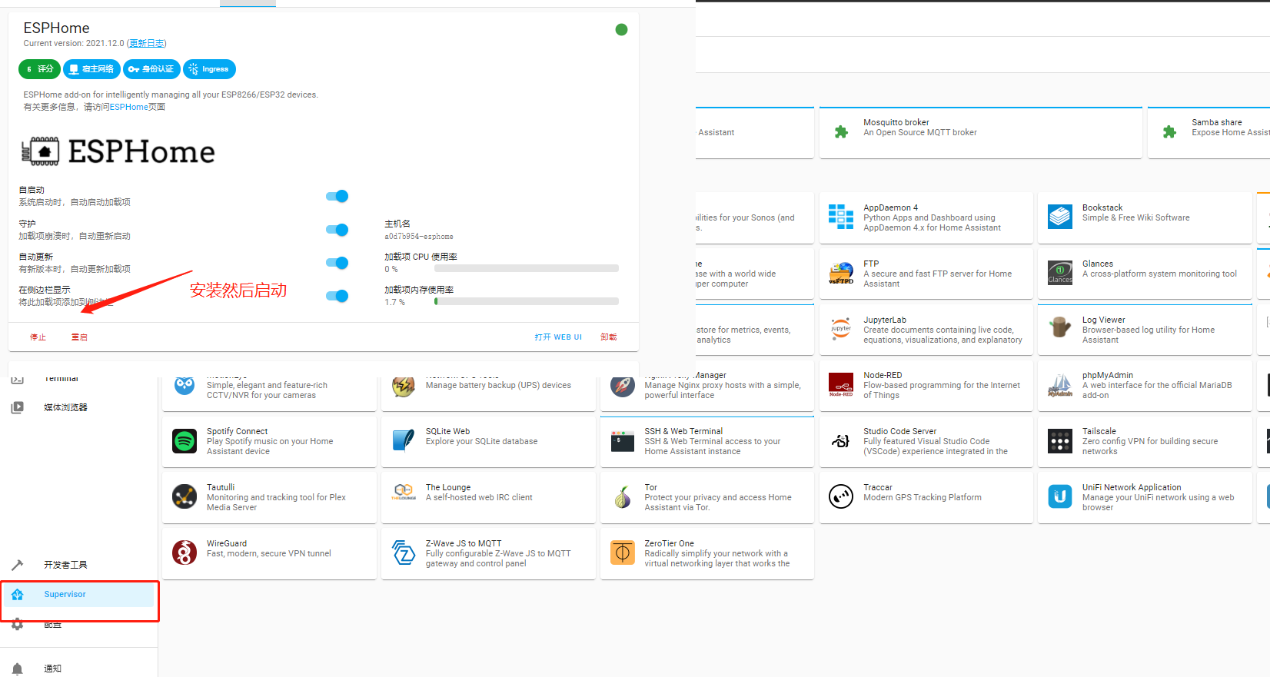Toggle the 自启动 start-on-boot switch
Viewport: 1270px width, 677px height.
point(337,196)
